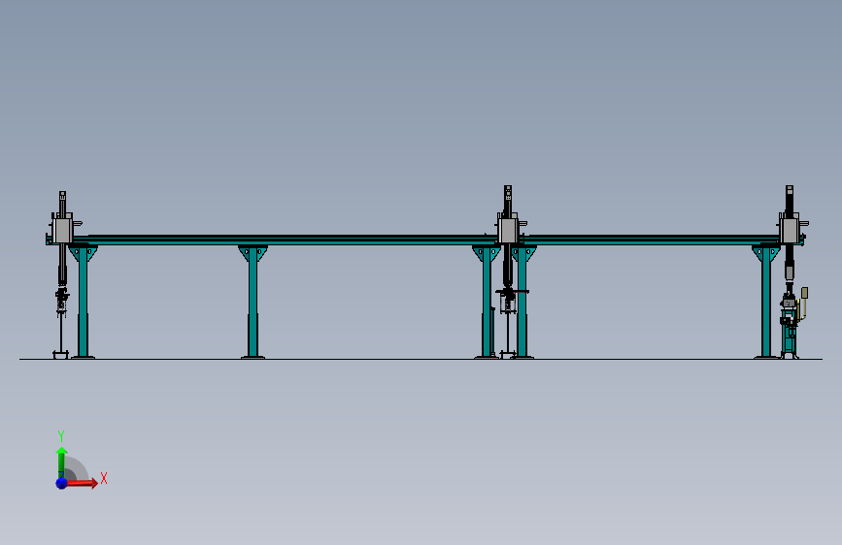
Task: Select the second teal support column from the left
Action: click(253, 302)
